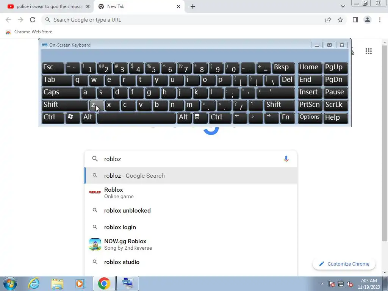
Task: Bookmark this tab with the star icon
Action: tap(340, 20)
